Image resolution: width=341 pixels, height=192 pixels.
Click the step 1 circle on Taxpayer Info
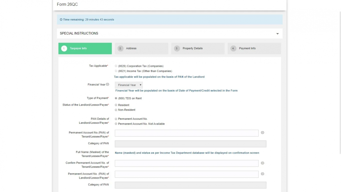click(64, 48)
